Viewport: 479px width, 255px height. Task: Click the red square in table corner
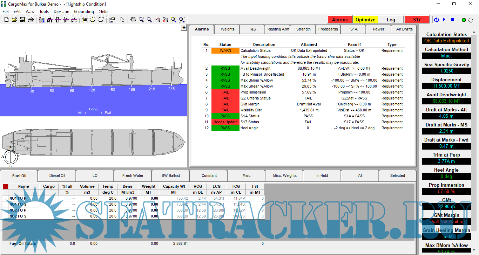tap(5, 186)
